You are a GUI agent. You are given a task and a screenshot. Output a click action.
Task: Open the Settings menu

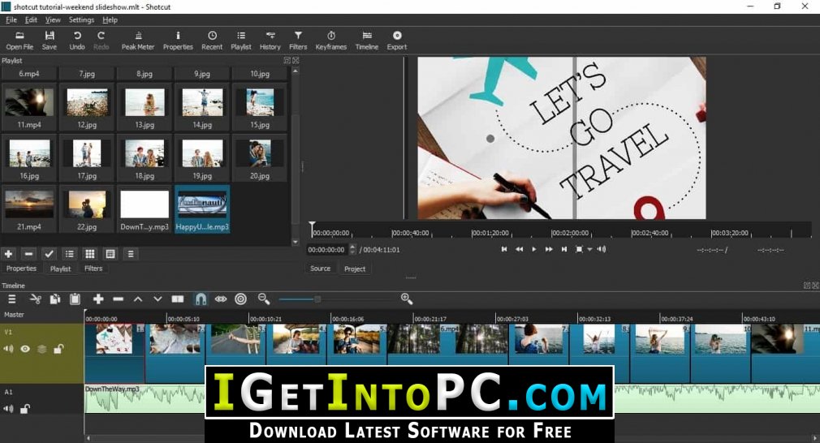point(81,19)
